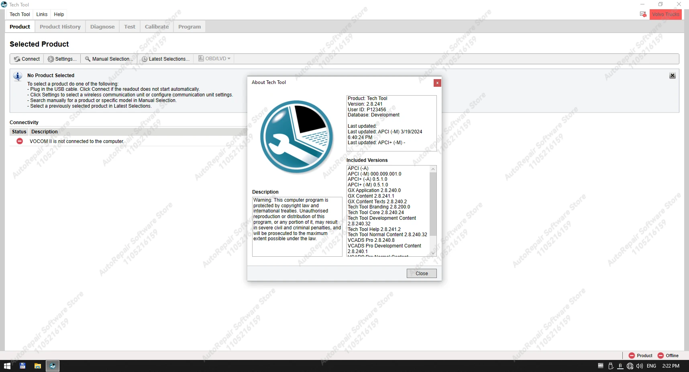
Task: Click the Included Versions scrollbar thumb
Action: (433, 204)
